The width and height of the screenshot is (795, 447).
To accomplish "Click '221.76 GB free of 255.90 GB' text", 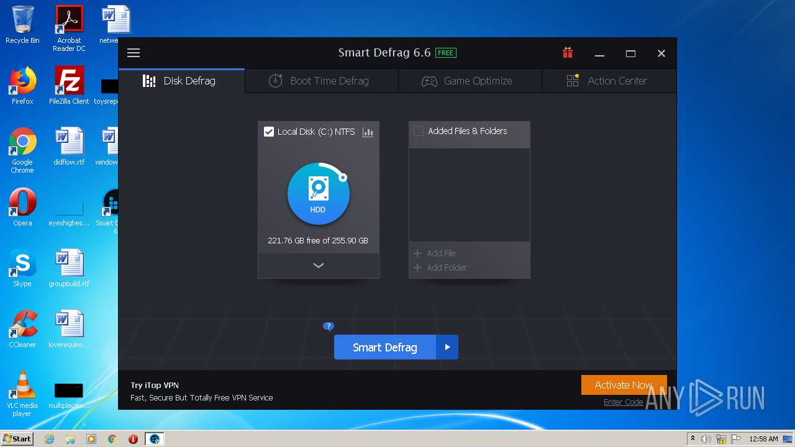I will coord(318,241).
